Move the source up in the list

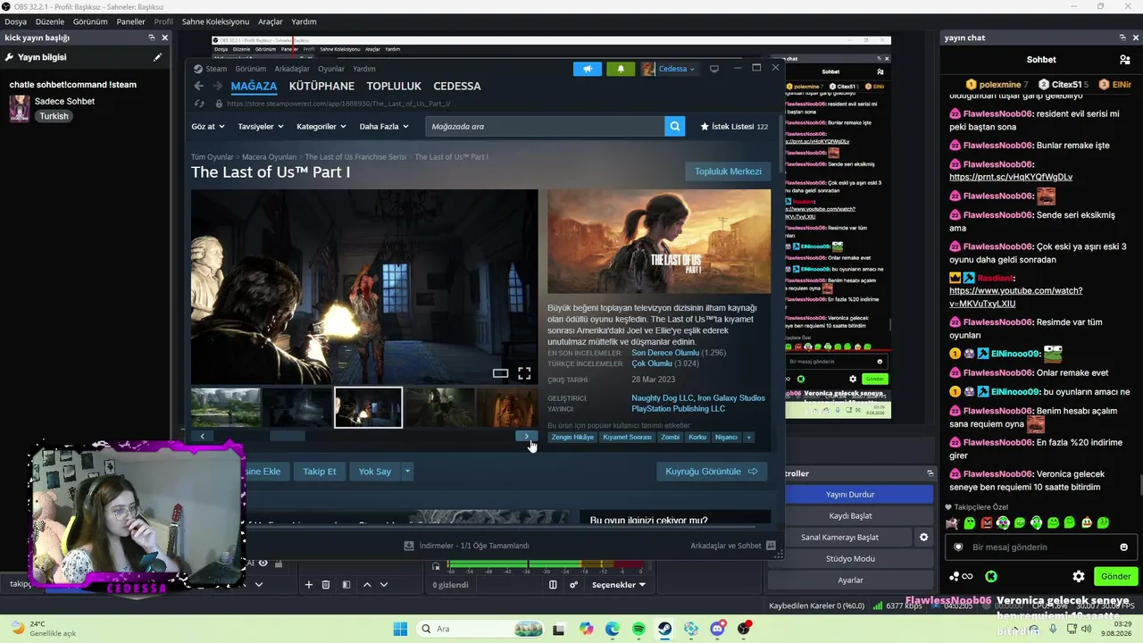tap(367, 585)
